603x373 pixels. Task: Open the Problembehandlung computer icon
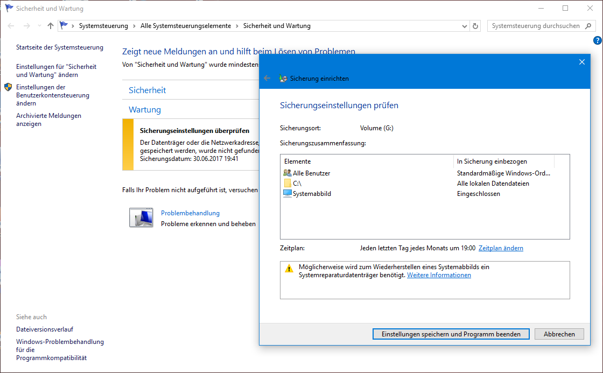point(141,217)
